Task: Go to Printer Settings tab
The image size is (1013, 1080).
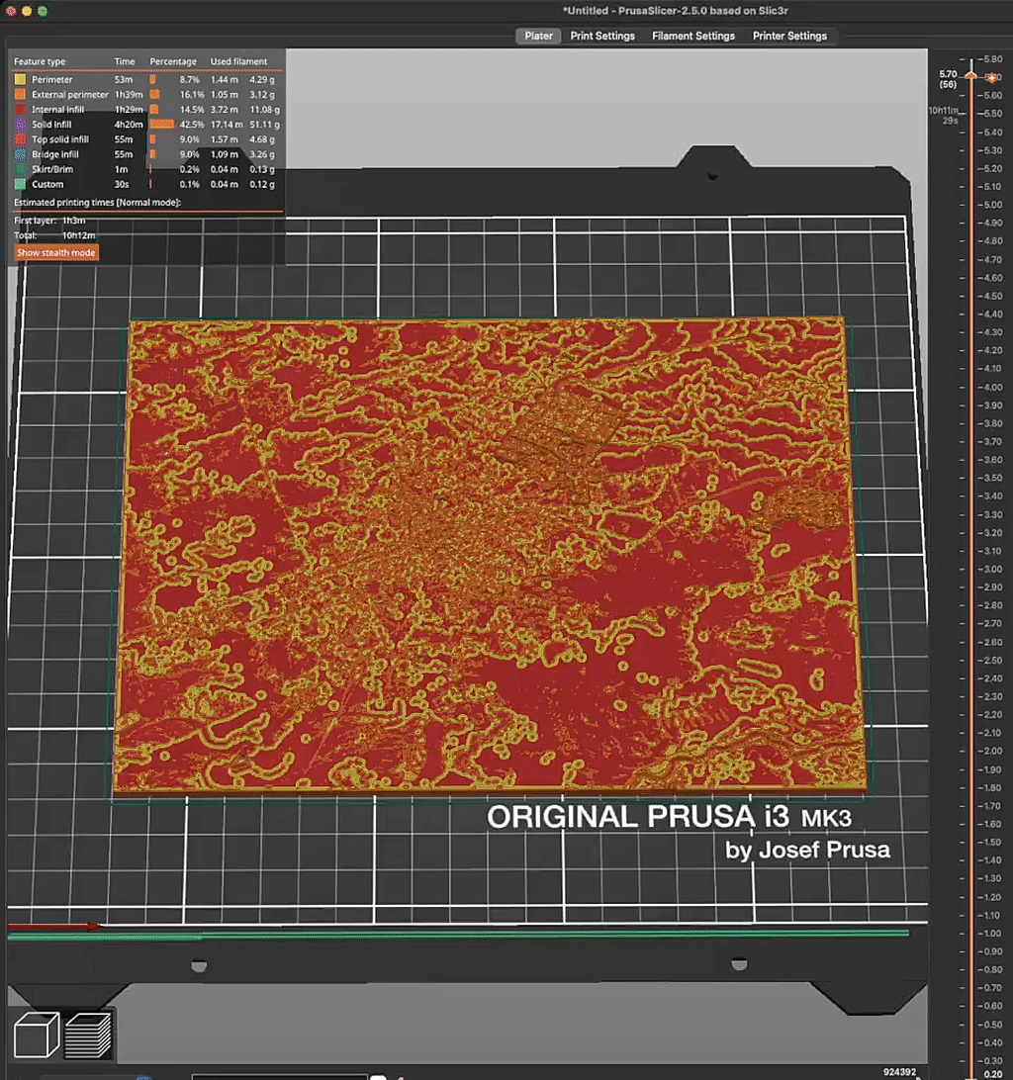Action: (789, 36)
